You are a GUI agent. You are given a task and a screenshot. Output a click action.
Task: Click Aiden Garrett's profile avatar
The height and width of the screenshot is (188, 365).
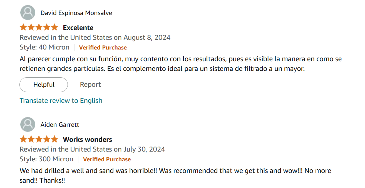(28, 125)
